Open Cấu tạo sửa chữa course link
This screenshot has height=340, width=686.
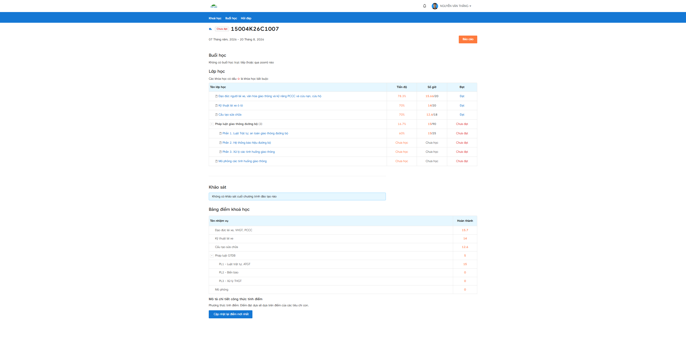(230, 115)
